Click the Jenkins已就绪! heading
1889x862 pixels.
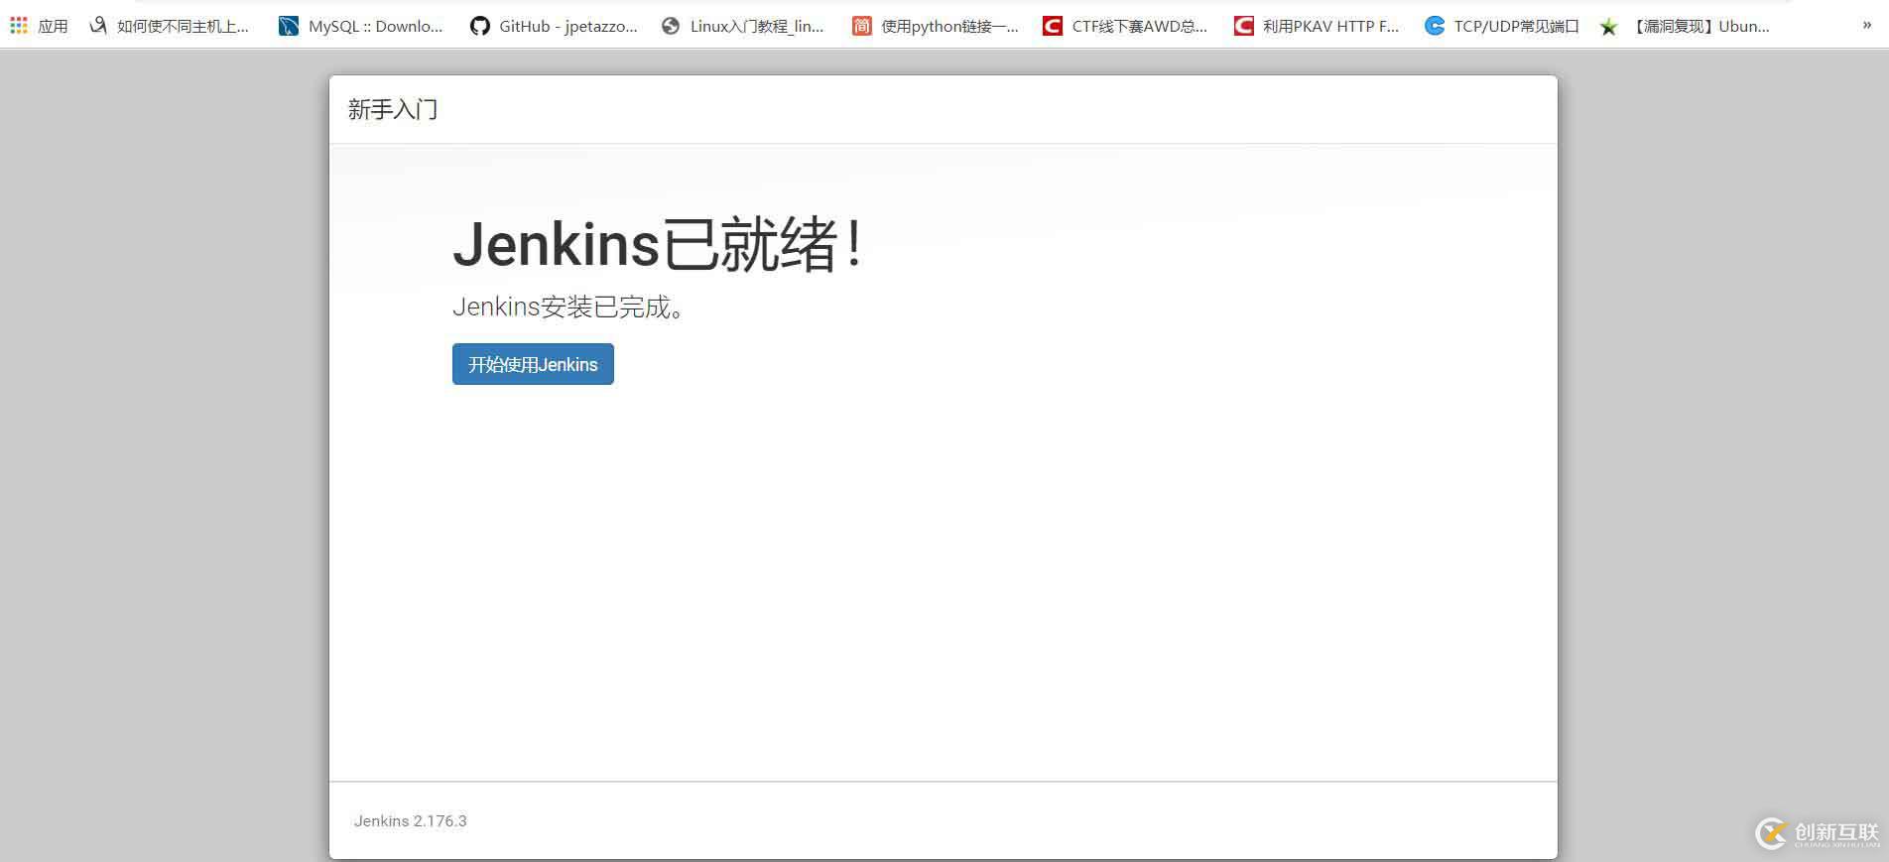point(660,244)
